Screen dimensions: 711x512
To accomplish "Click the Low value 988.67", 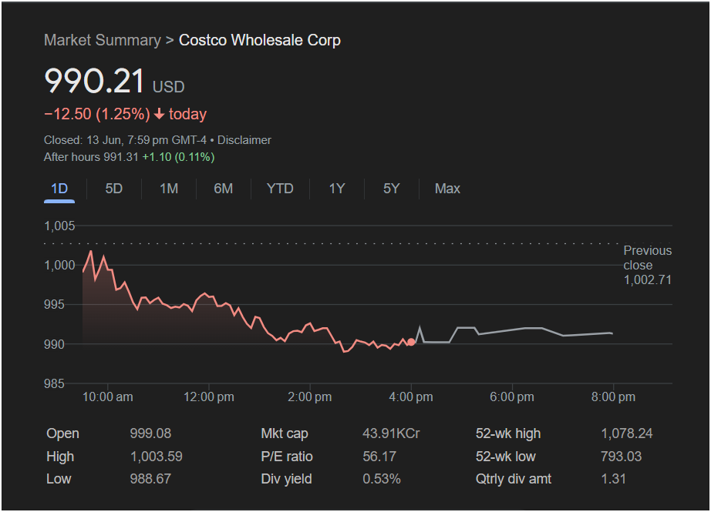I will pos(150,479).
